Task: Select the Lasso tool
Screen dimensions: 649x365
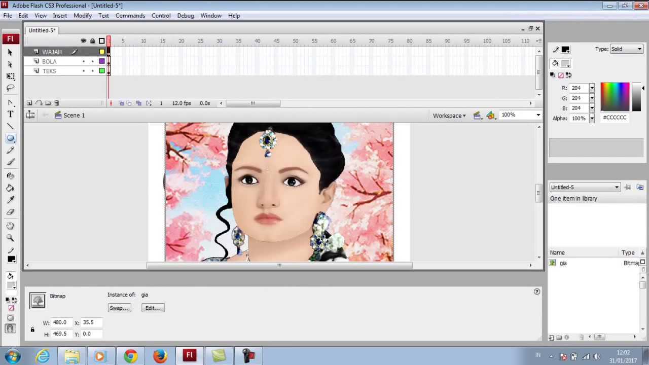Action: click(x=10, y=88)
